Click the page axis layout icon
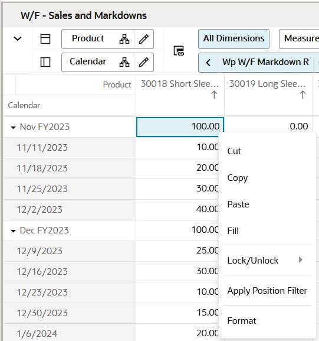 pos(45,39)
